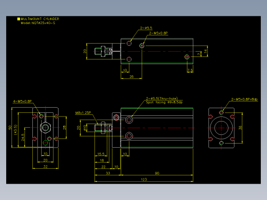
Task: Select the ⌀10 rod diameter label
Action: point(85,128)
